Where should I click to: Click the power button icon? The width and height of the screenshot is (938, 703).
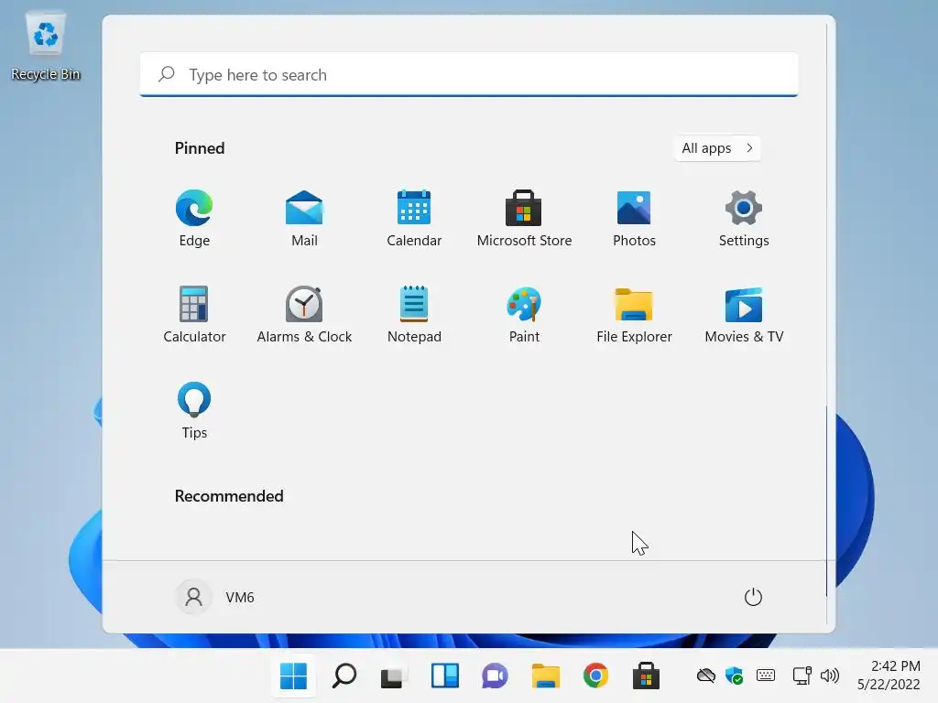click(753, 597)
